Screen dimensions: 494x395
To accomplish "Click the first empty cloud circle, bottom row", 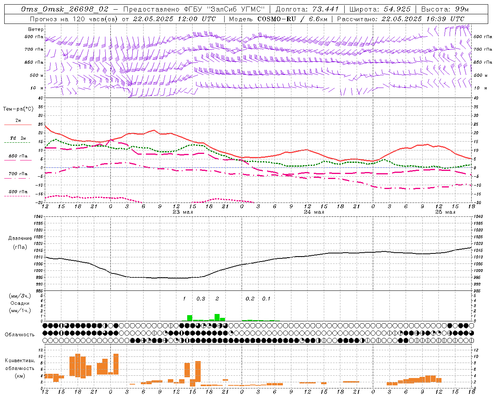I will coord(45,340).
